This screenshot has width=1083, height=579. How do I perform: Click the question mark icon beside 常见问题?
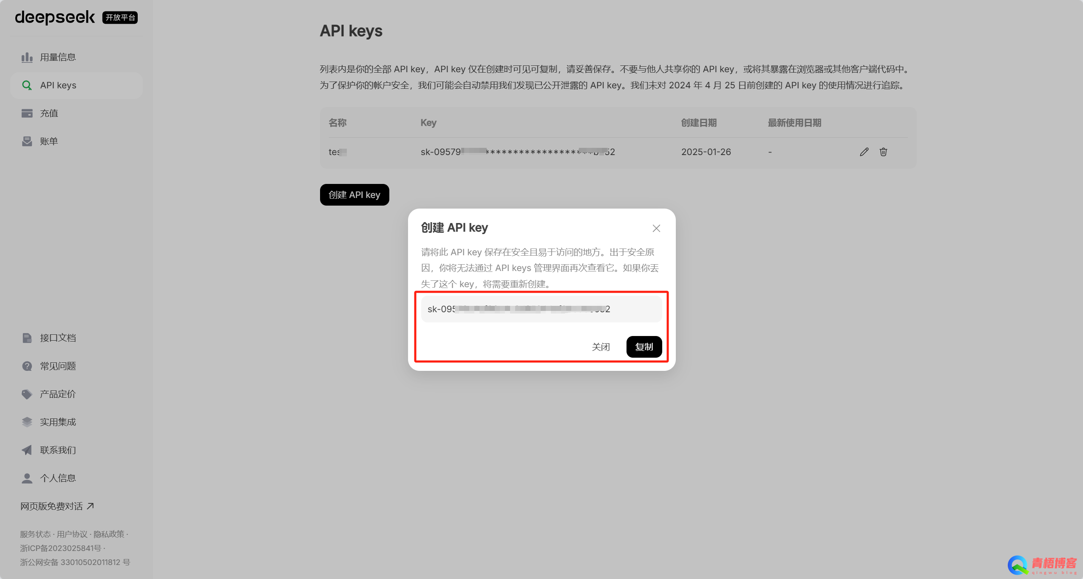(x=27, y=366)
